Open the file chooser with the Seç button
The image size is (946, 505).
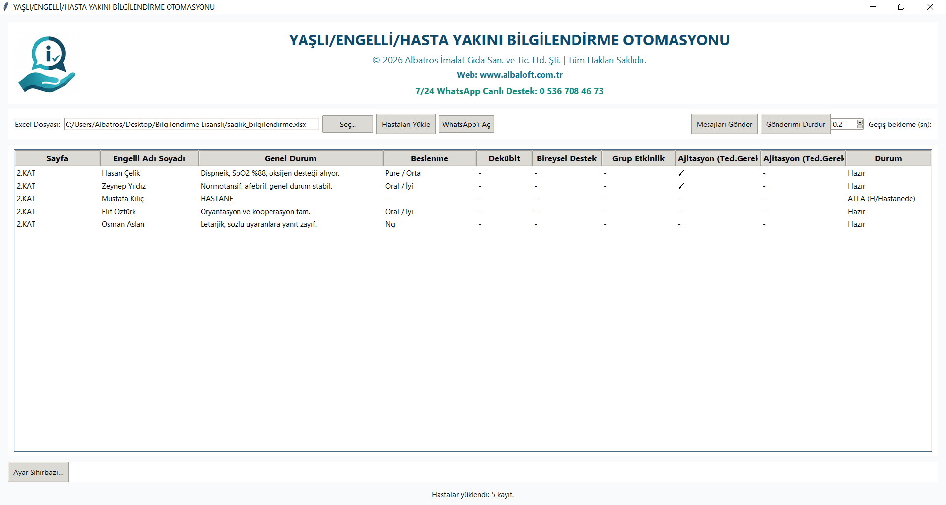(x=347, y=124)
